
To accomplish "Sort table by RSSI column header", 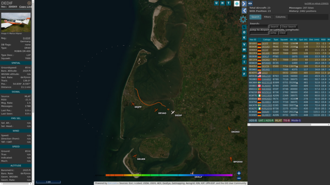I will coord(323,40).
